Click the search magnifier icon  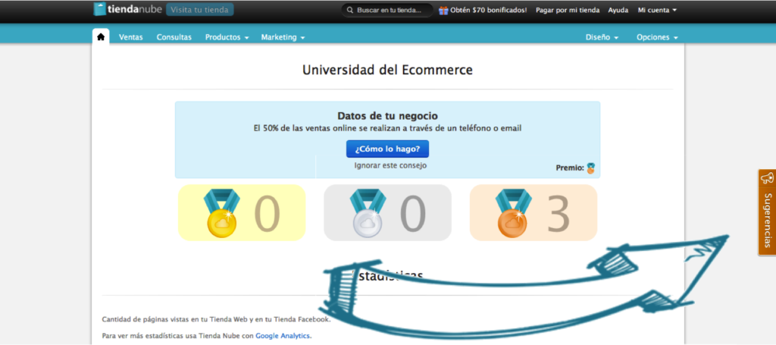(350, 10)
